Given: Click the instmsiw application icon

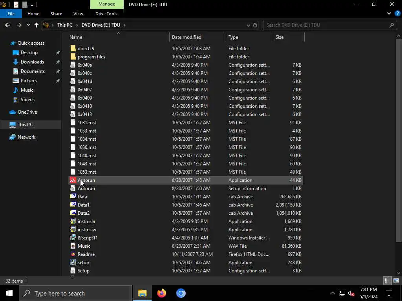Looking at the screenshot, I should point(73,229).
